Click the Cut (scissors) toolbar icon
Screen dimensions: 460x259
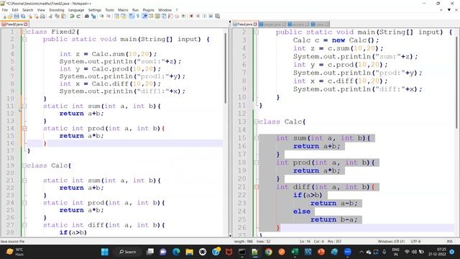click(50, 16)
